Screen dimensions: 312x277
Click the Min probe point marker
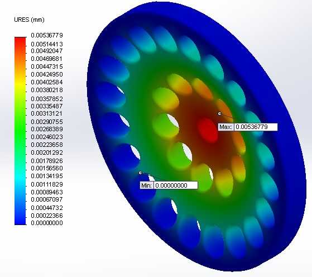[141, 173]
